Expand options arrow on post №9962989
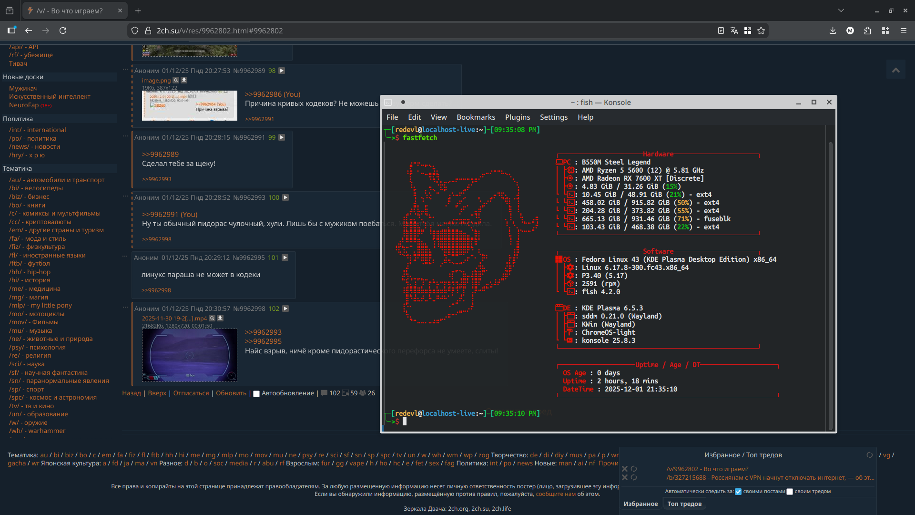 tap(282, 71)
